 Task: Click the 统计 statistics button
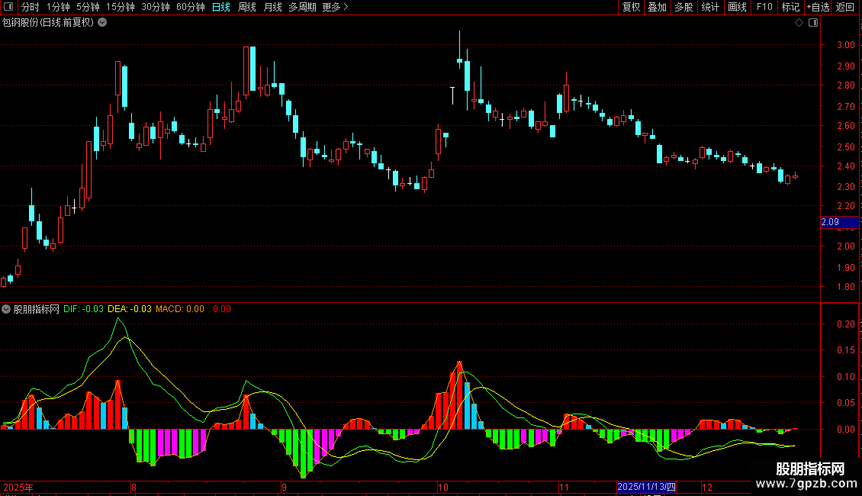point(710,7)
